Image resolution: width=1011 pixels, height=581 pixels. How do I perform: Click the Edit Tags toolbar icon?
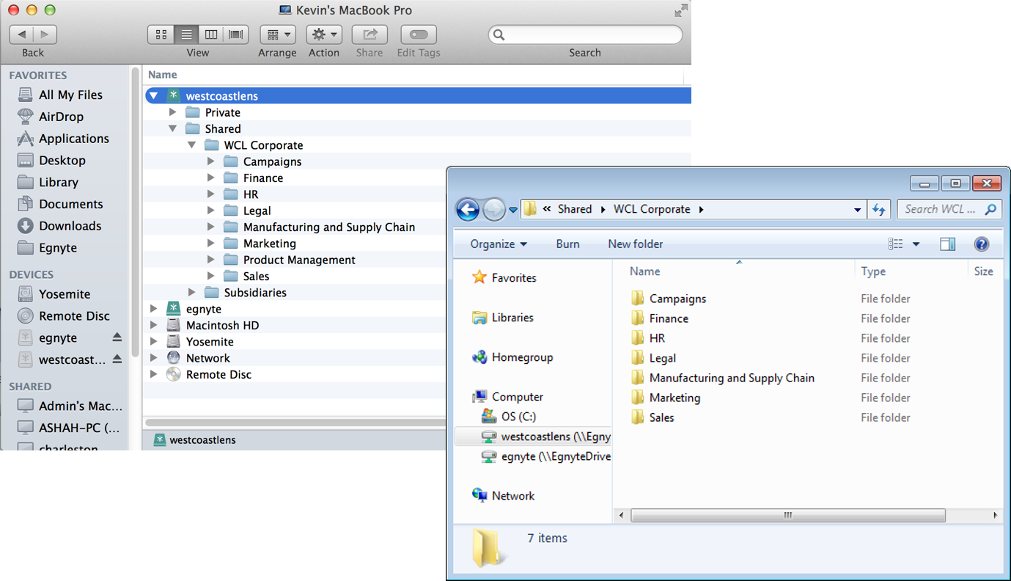click(x=418, y=34)
